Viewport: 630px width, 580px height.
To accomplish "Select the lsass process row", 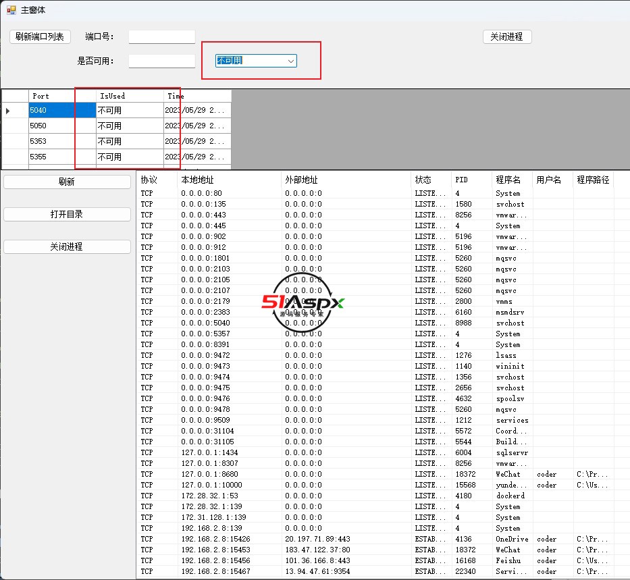I will tap(375, 355).
